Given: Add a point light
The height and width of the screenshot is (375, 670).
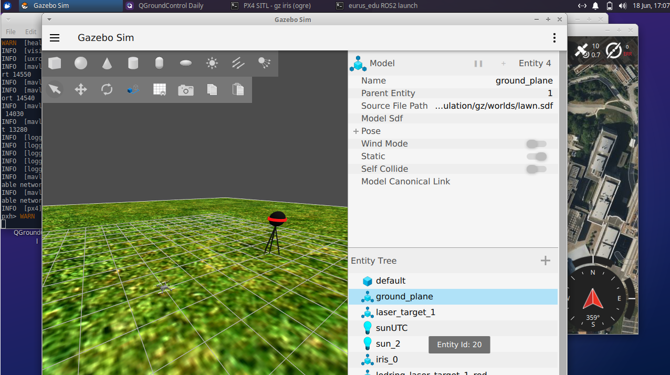Looking at the screenshot, I should tap(212, 64).
